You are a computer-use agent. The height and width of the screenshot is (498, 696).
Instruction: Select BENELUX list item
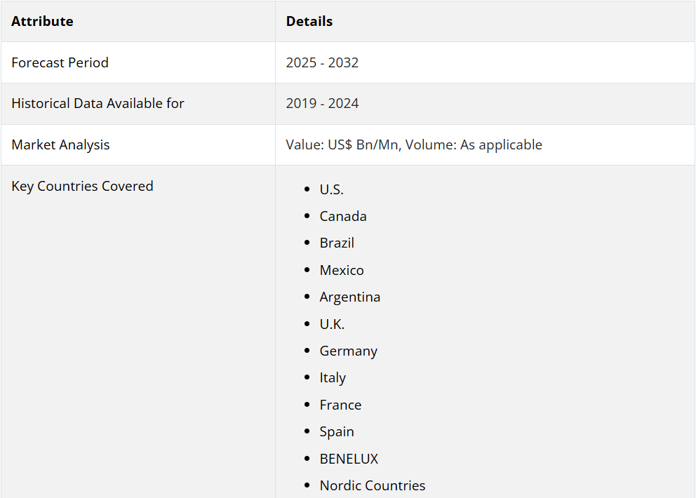tap(349, 459)
